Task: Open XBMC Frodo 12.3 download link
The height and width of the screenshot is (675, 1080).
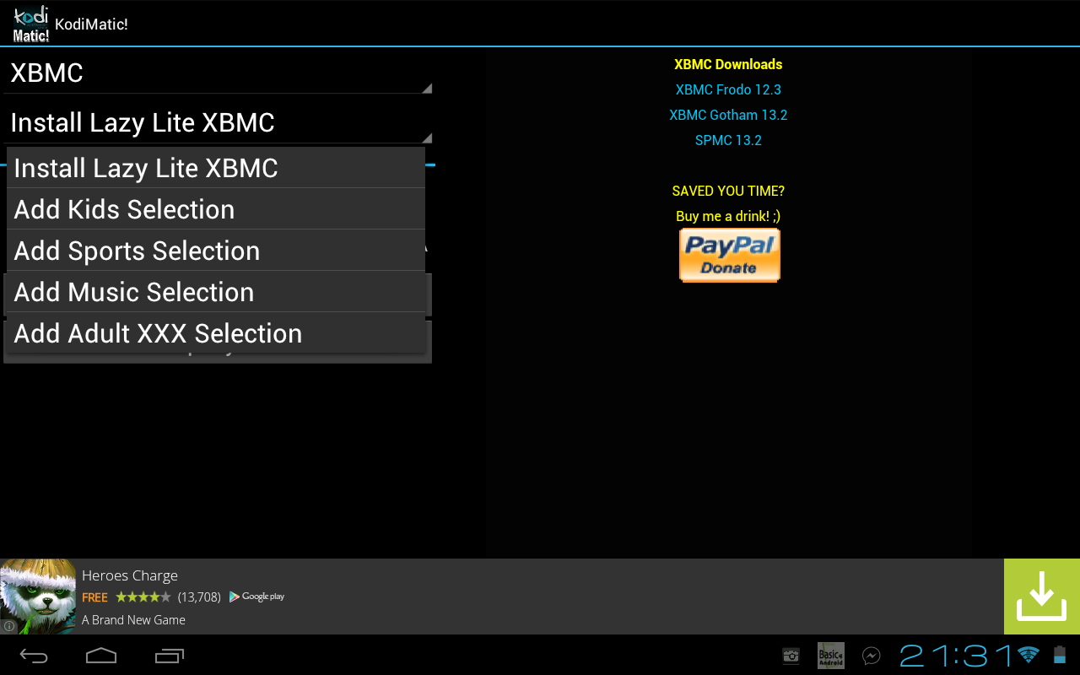Action: point(728,89)
